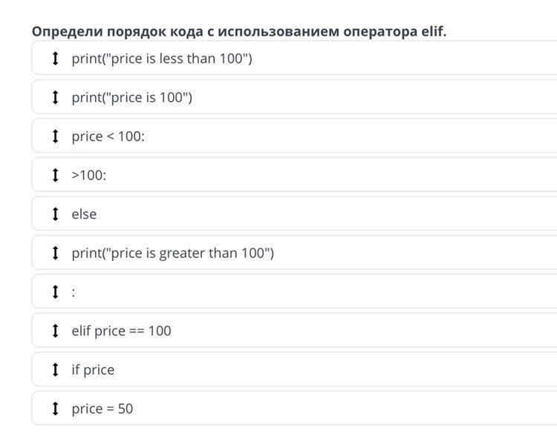
Task: Click the drag handle beside 'else'
Action: [55, 214]
